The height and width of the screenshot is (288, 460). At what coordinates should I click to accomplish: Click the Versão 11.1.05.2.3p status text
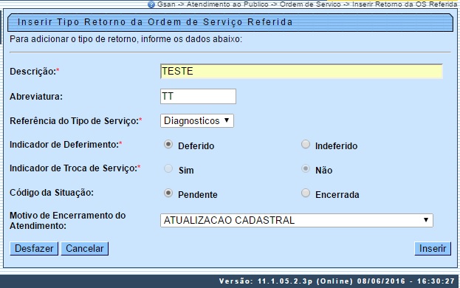[337, 281]
